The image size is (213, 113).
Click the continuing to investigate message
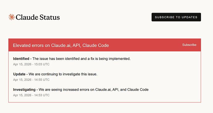coord(63,74)
